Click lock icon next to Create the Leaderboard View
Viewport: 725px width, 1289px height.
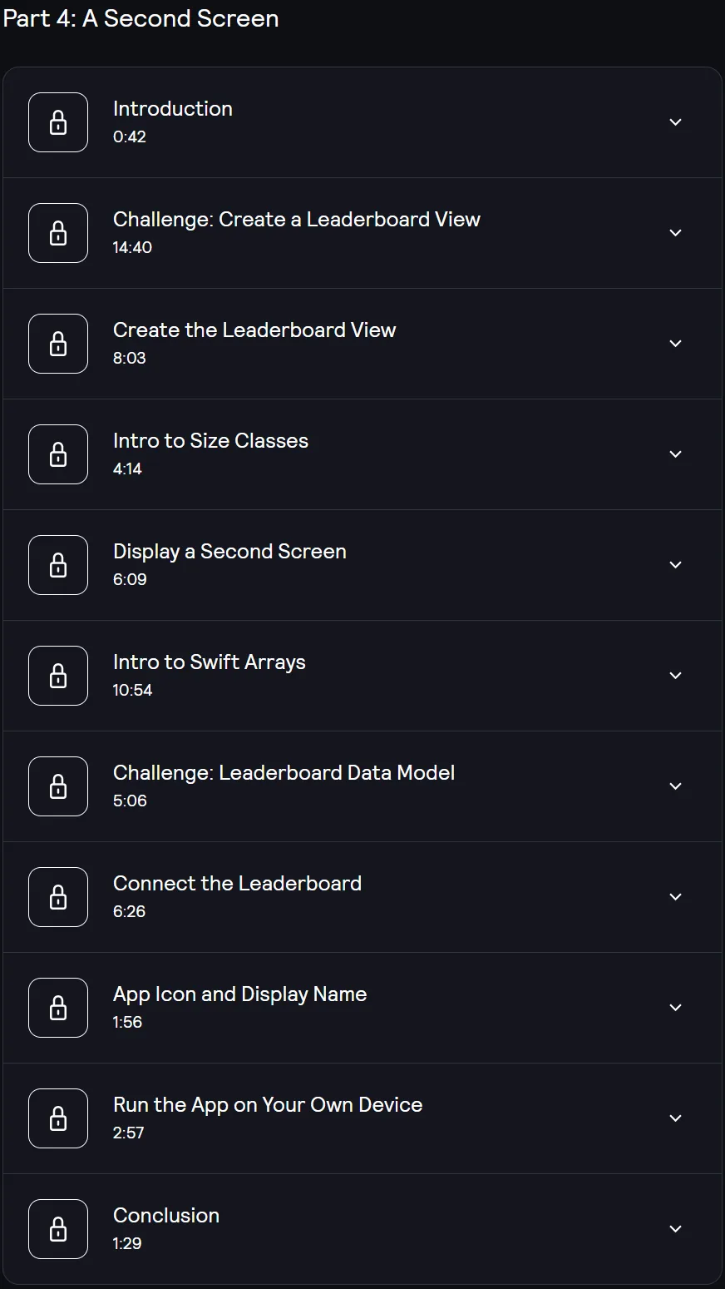(58, 344)
